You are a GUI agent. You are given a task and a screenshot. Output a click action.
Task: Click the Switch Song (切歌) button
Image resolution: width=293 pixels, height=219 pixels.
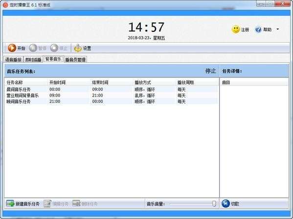pos(230,203)
